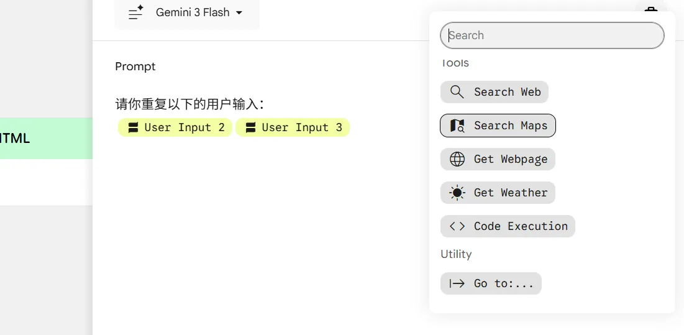Click the variable icon inside User Input 2 chip
This screenshot has width=684, height=335.
point(133,127)
